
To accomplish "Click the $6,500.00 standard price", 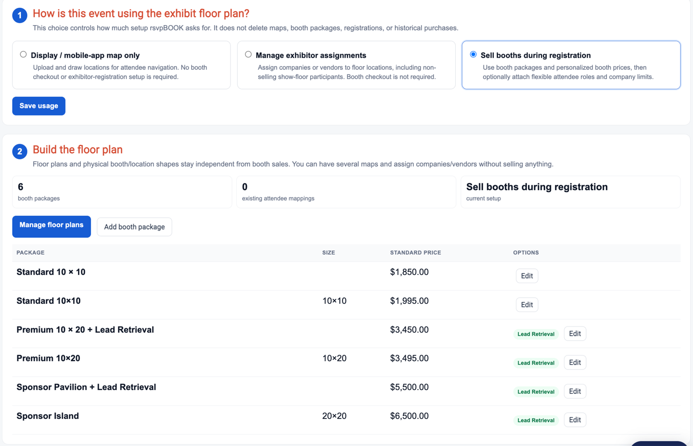I will click(409, 416).
